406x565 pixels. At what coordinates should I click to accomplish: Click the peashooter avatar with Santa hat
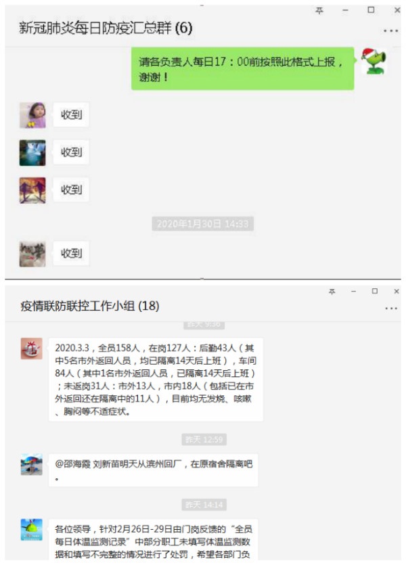point(374,61)
